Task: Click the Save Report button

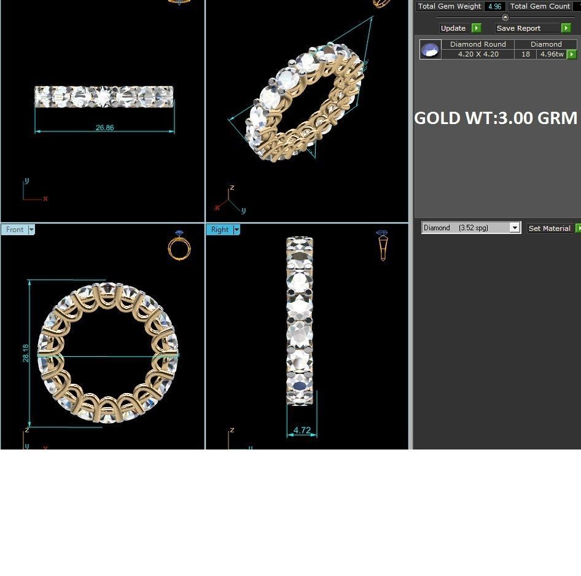Action: pyautogui.click(x=528, y=28)
